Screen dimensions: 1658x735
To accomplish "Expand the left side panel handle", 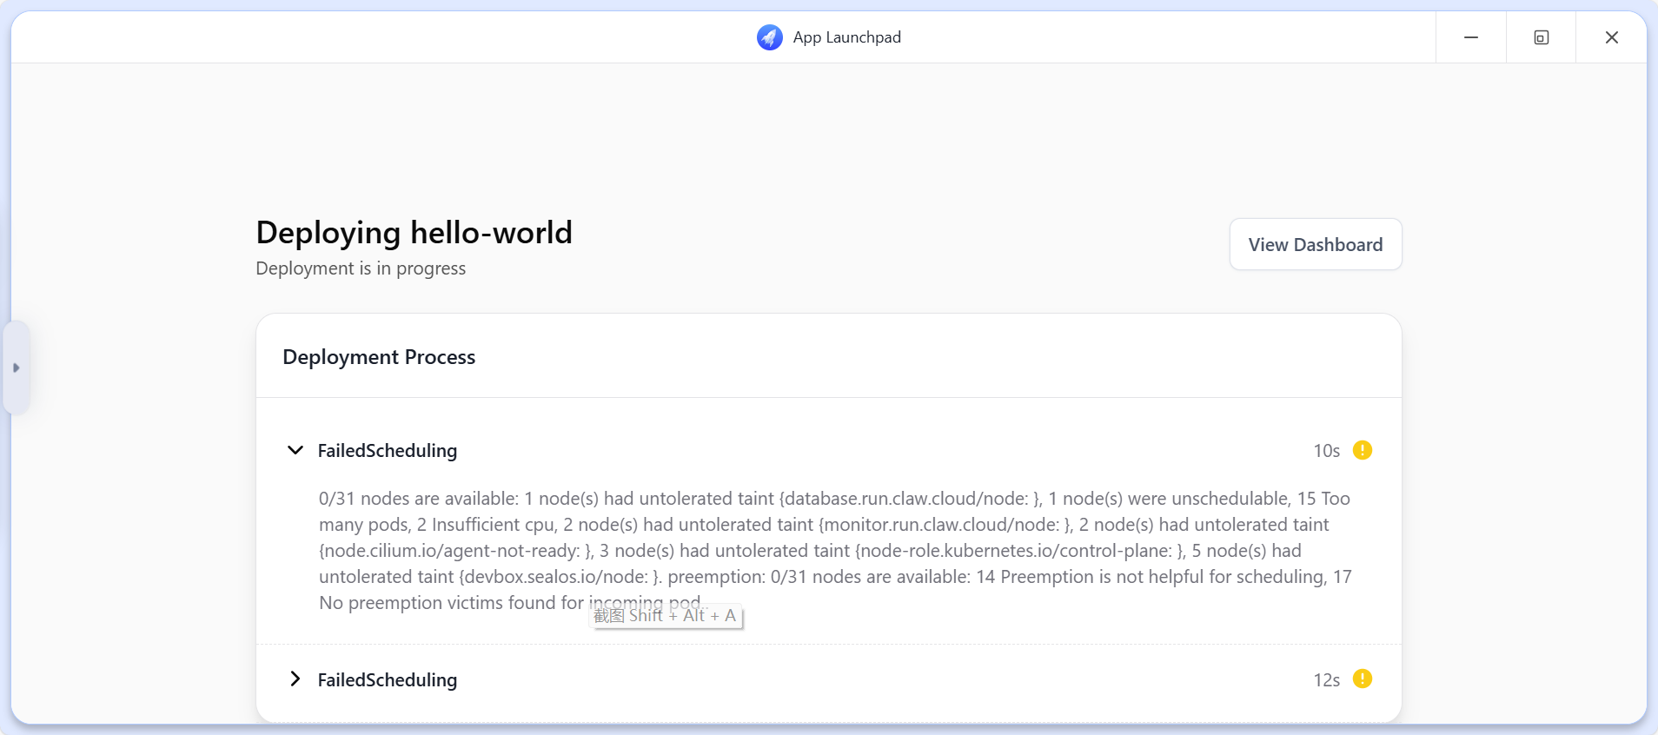I will pos(17,367).
